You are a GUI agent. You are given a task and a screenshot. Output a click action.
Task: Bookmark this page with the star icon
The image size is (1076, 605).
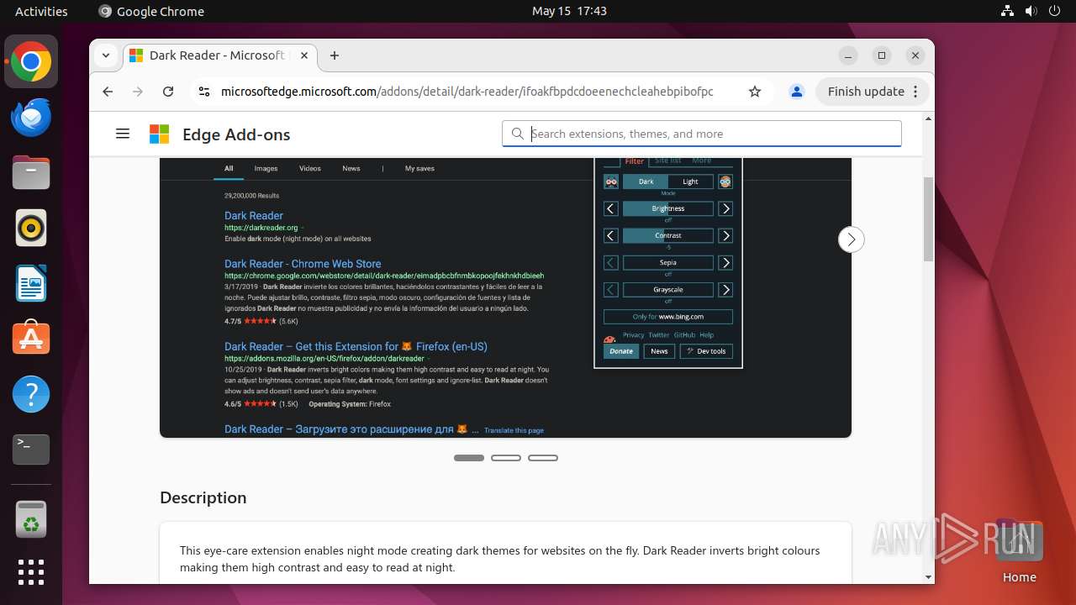(755, 92)
